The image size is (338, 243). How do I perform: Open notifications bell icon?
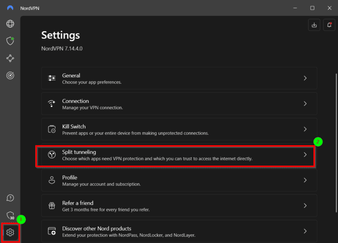329,25
